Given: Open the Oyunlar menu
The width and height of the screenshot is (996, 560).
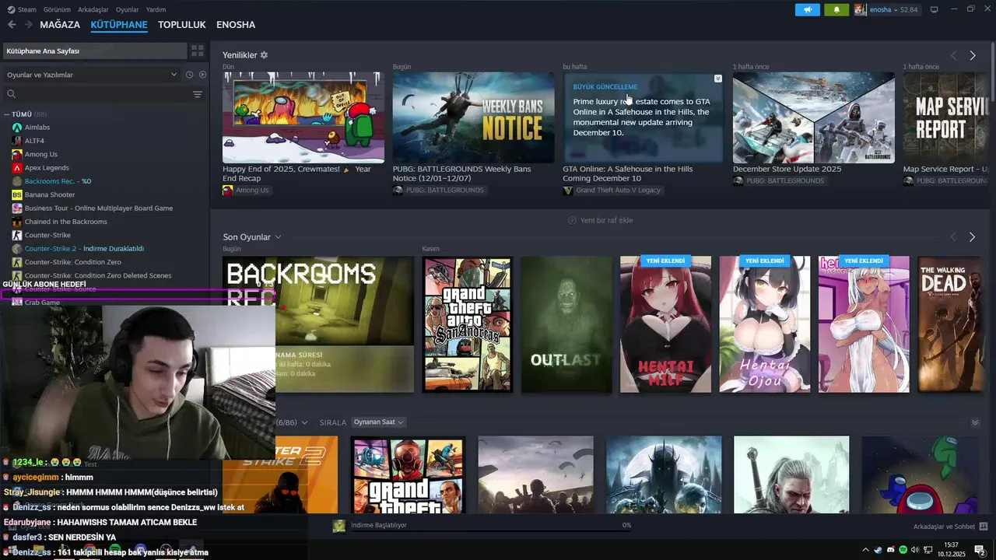Looking at the screenshot, I should pos(127,9).
